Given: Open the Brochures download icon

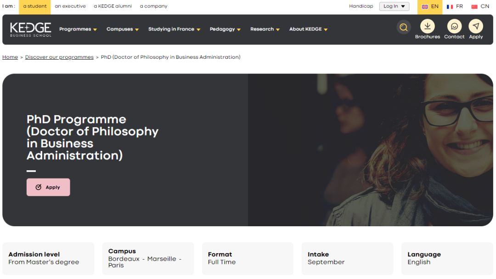Looking at the screenshot, I should point(427,26).
